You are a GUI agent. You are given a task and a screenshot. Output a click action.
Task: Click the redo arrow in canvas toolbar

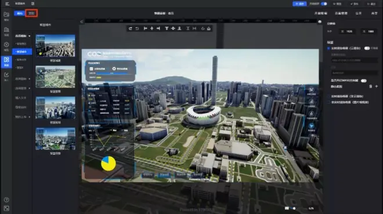click(131, 28)
